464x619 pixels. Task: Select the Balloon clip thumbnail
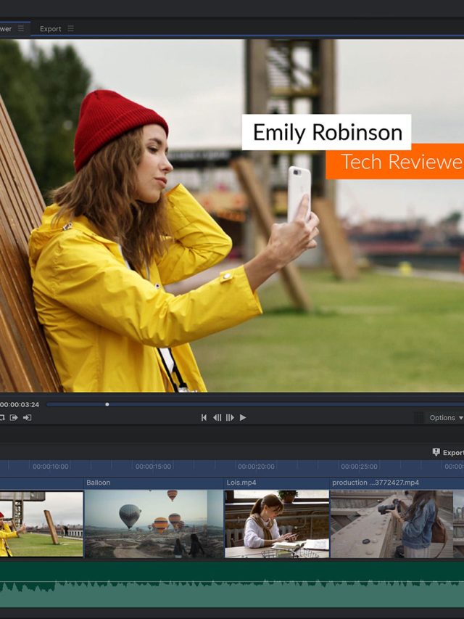(154, 523)
